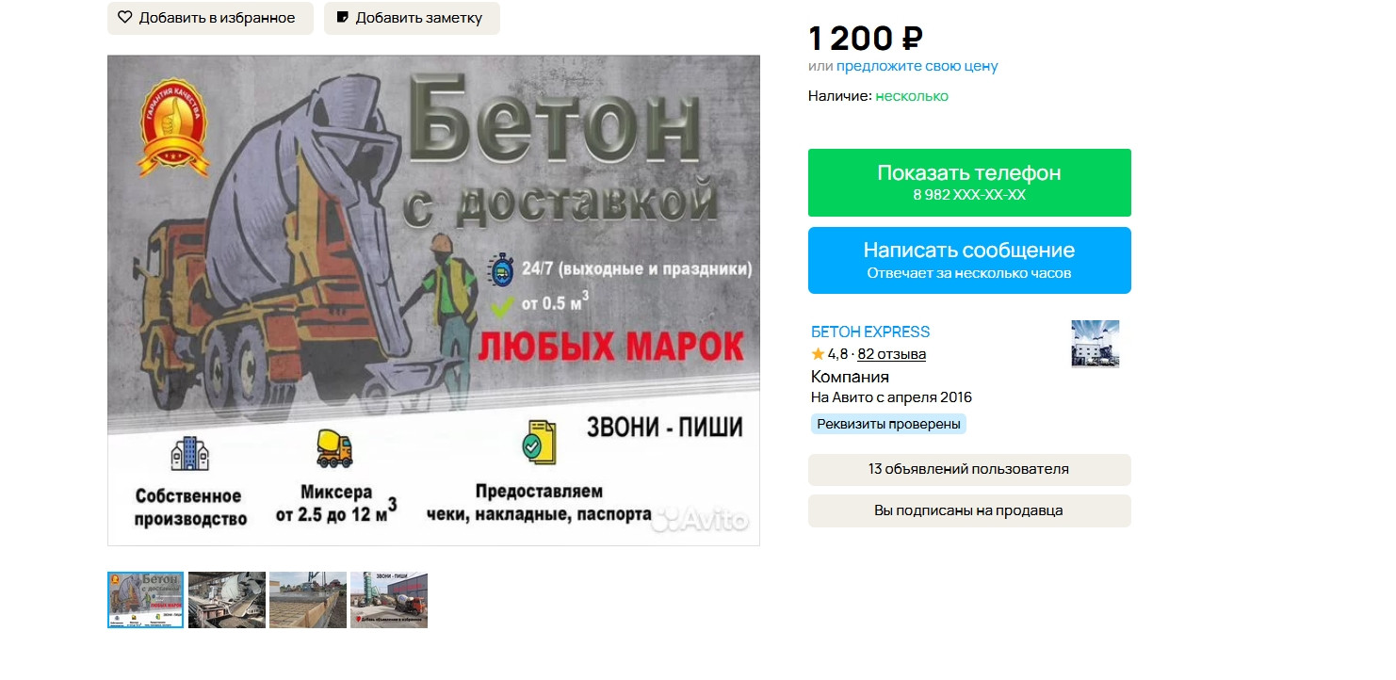Click the note icon in Добавить заметку

point(342,18)
